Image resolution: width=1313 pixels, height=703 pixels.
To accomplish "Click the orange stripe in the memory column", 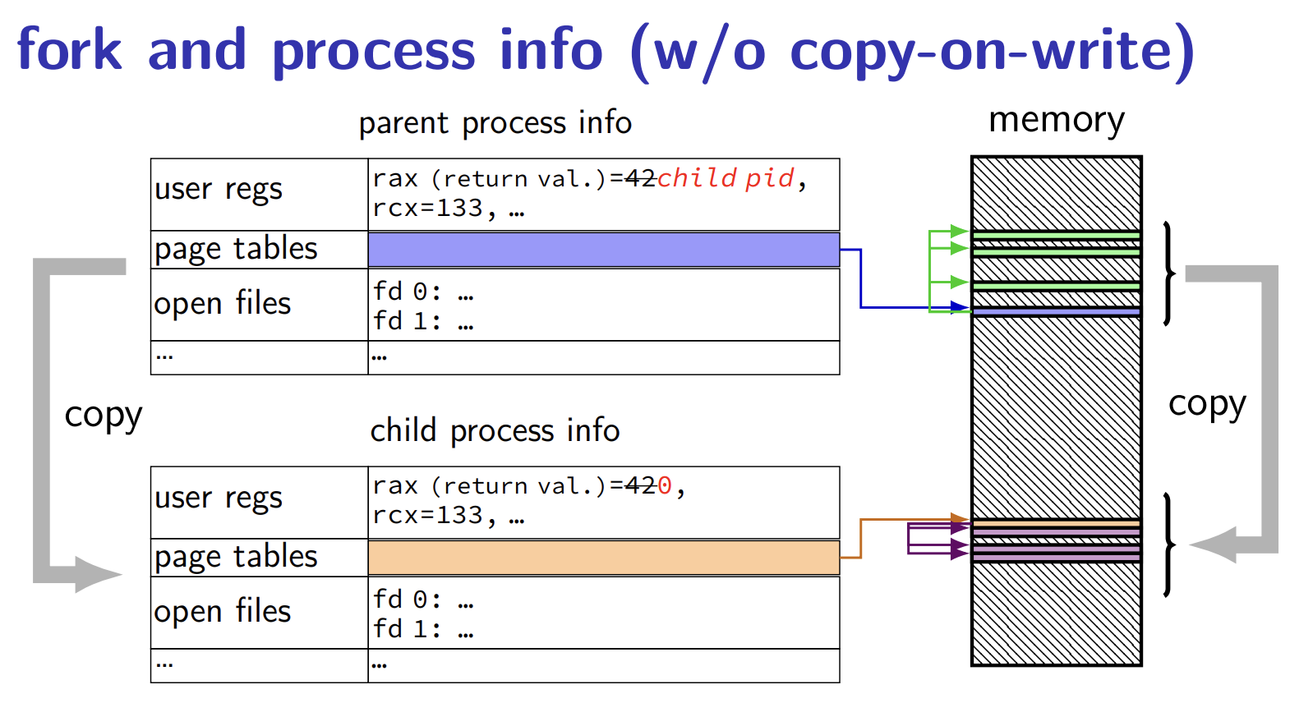I will click(x=1056, y=523).
